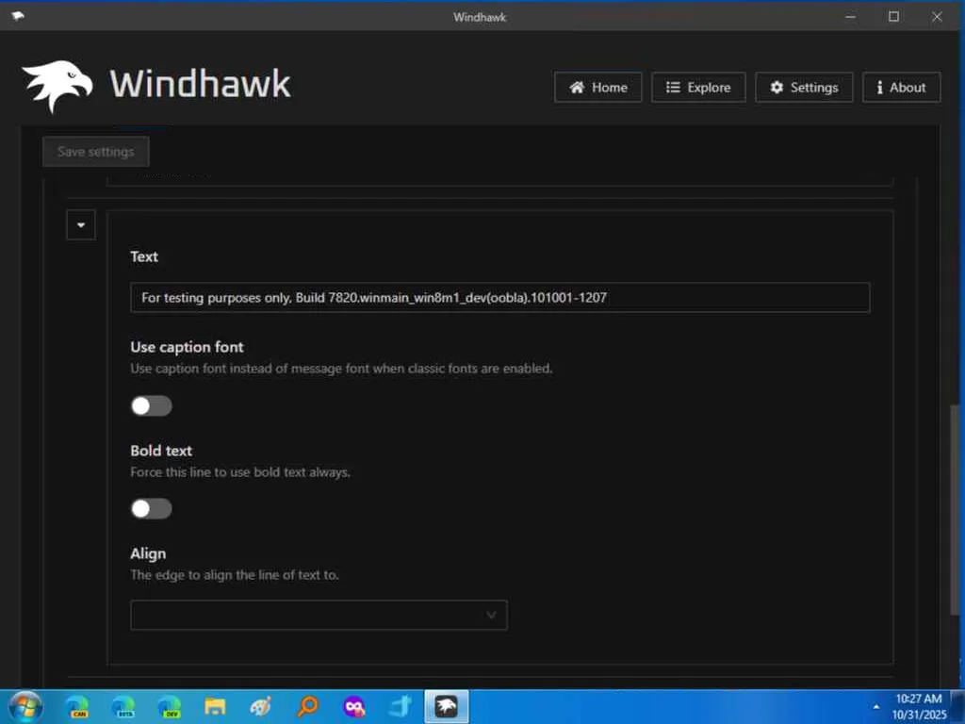
Task: Open the Home page
Action: tap(597, 88)
